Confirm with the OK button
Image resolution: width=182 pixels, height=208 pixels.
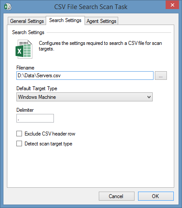(156, 196)
